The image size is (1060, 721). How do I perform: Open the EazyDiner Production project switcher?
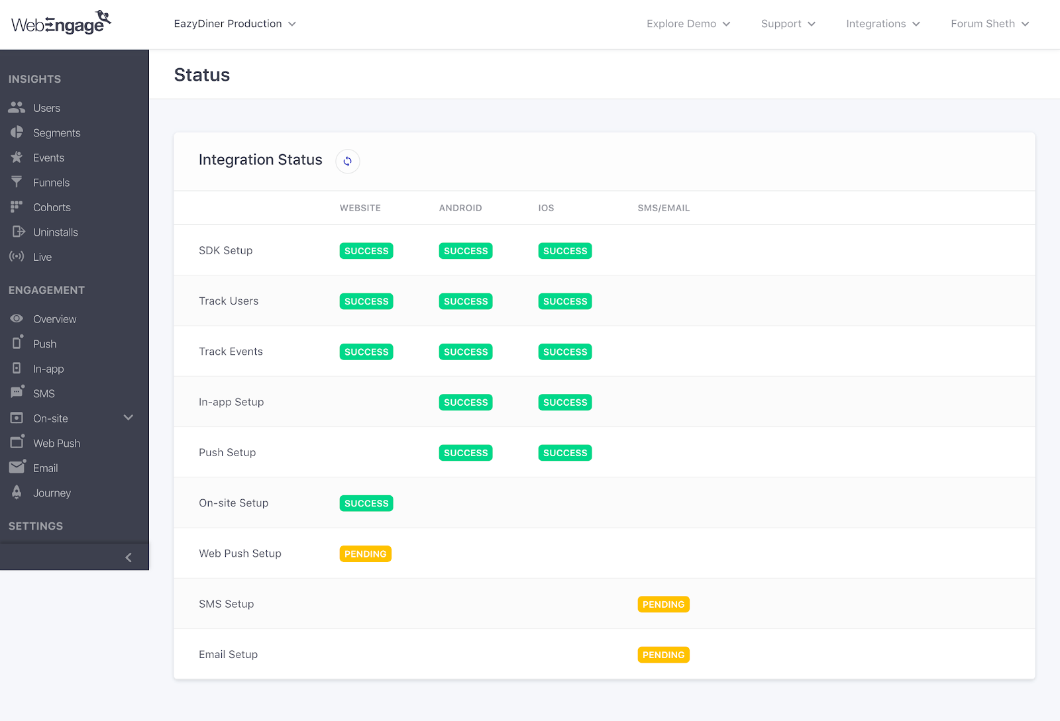pyautogui.click(x=235, y=23)
